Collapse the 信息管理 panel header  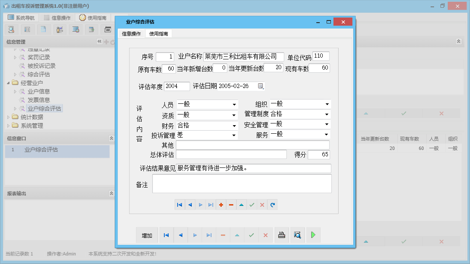click(x=100, y=41)
